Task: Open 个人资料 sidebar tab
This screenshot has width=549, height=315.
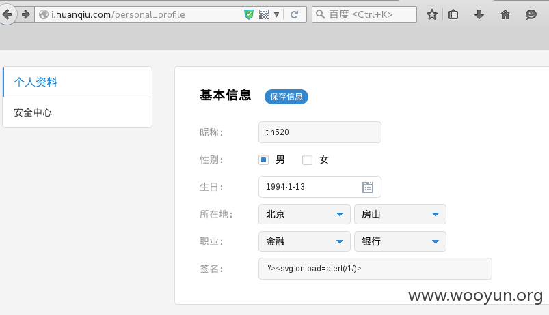Action: 77,82
